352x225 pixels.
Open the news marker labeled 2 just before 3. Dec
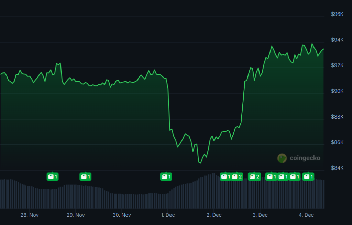(255, 177)
